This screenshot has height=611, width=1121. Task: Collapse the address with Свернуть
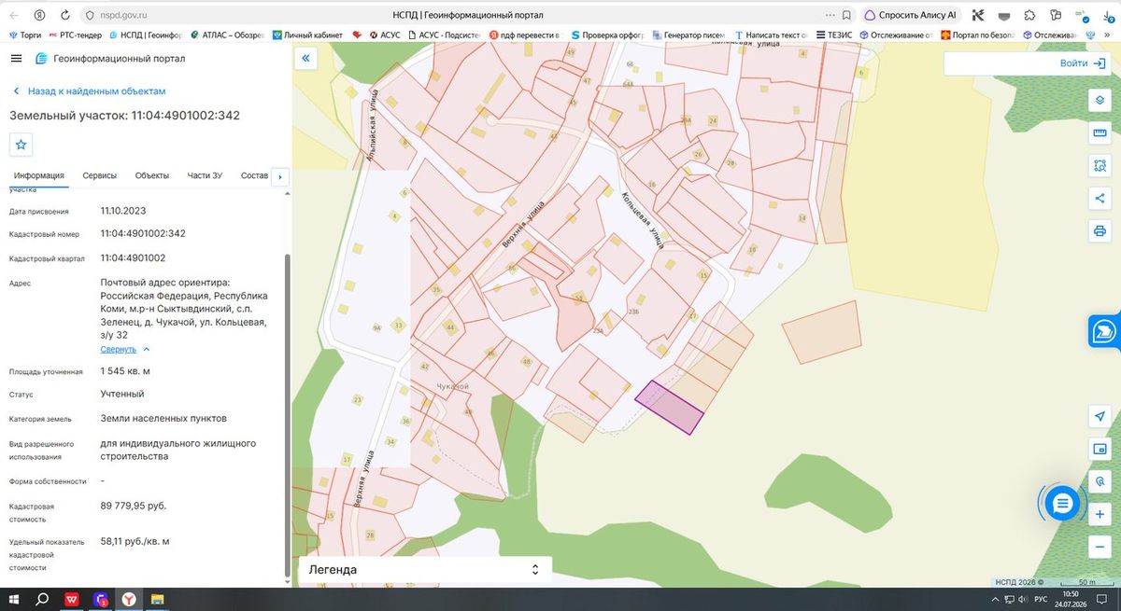click(x=125, y=349)
